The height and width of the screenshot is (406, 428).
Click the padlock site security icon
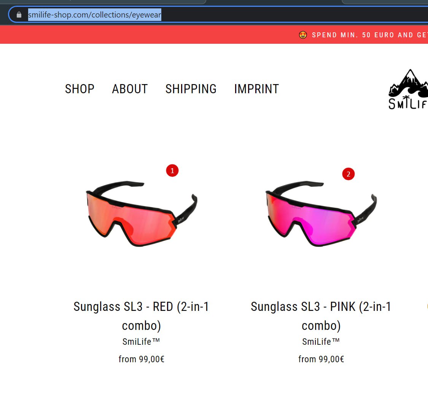(19, 15)
